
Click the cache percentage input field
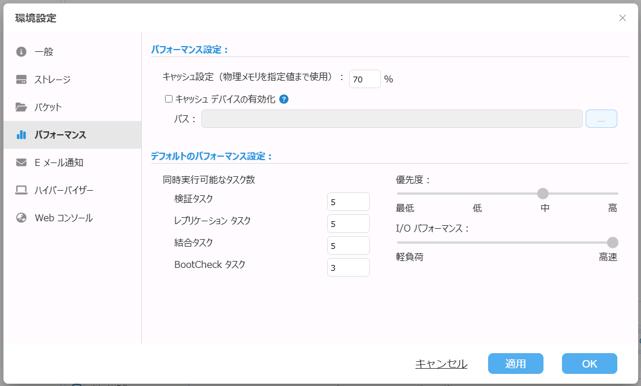[365, 79]
